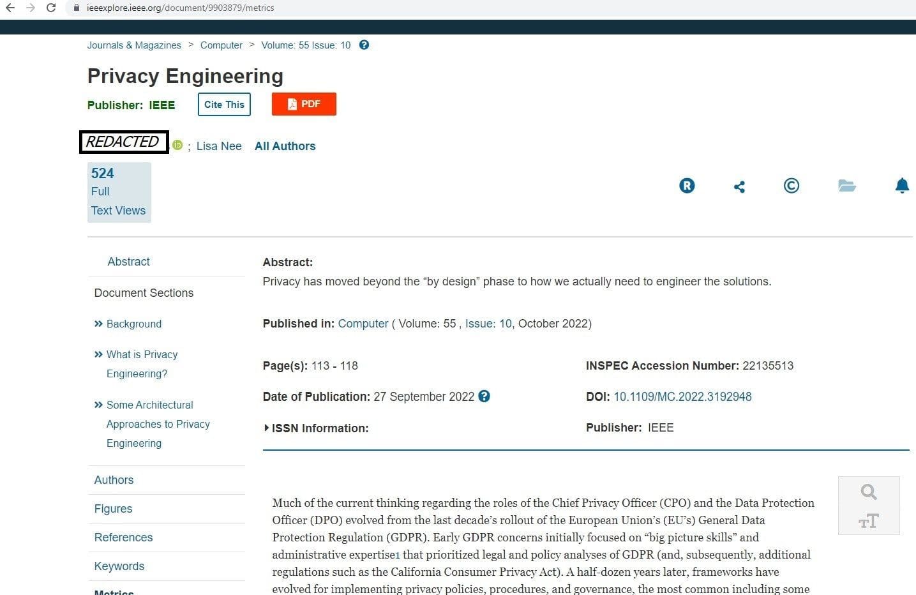Click the magnifier search-in-document icon
The width and height of the screenshot is (916, 595).
point(869,492)
